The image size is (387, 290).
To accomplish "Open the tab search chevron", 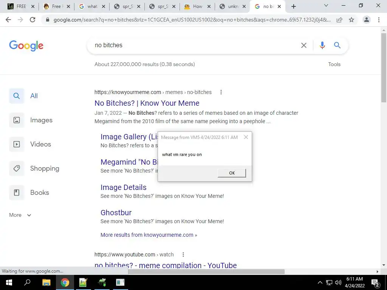I will coord(326,5).
